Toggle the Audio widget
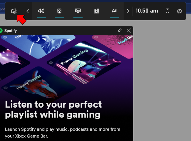 (41, 11)
